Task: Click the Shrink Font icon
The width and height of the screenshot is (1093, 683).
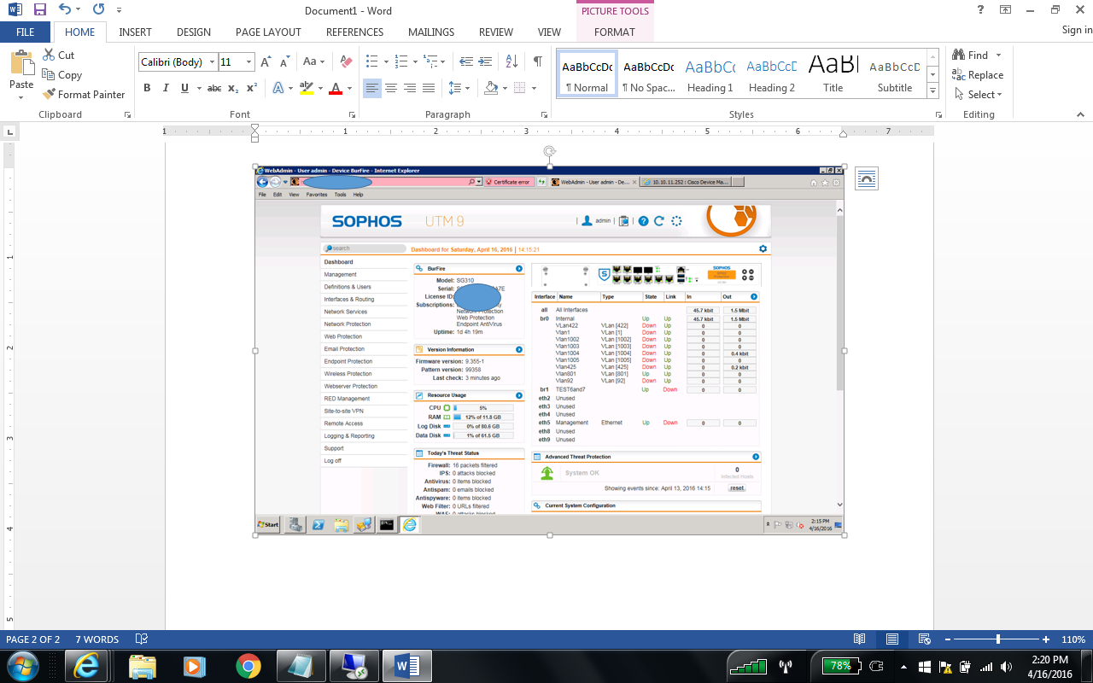Action: [284, 61]
